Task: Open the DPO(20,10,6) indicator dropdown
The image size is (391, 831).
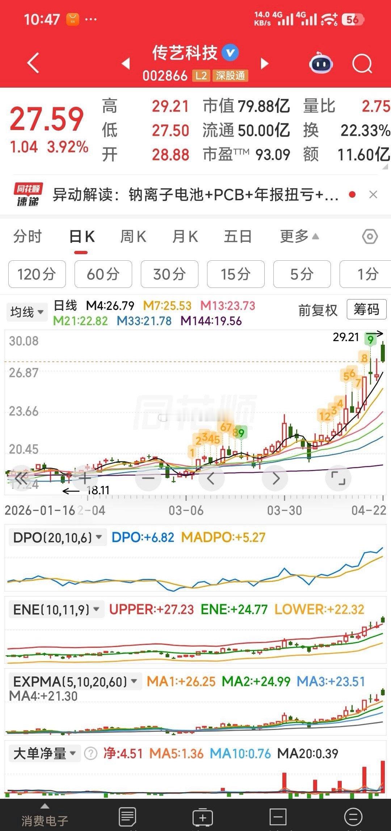Action: coord(57,537)
